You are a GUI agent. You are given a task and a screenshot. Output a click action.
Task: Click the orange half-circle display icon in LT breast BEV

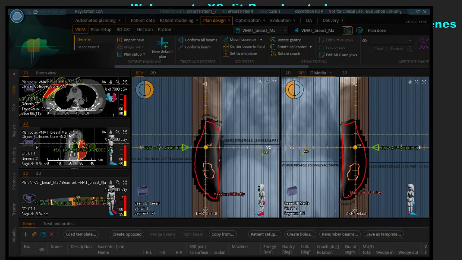click(x=145, y=90)
